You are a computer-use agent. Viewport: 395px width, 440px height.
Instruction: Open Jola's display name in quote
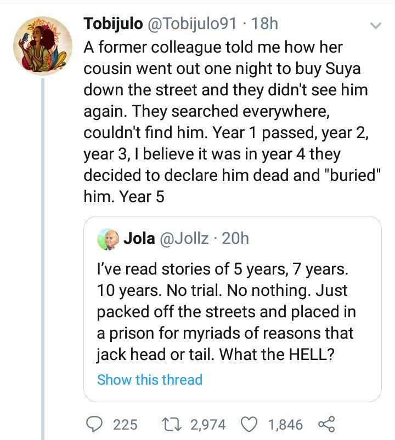pos(139,239)
